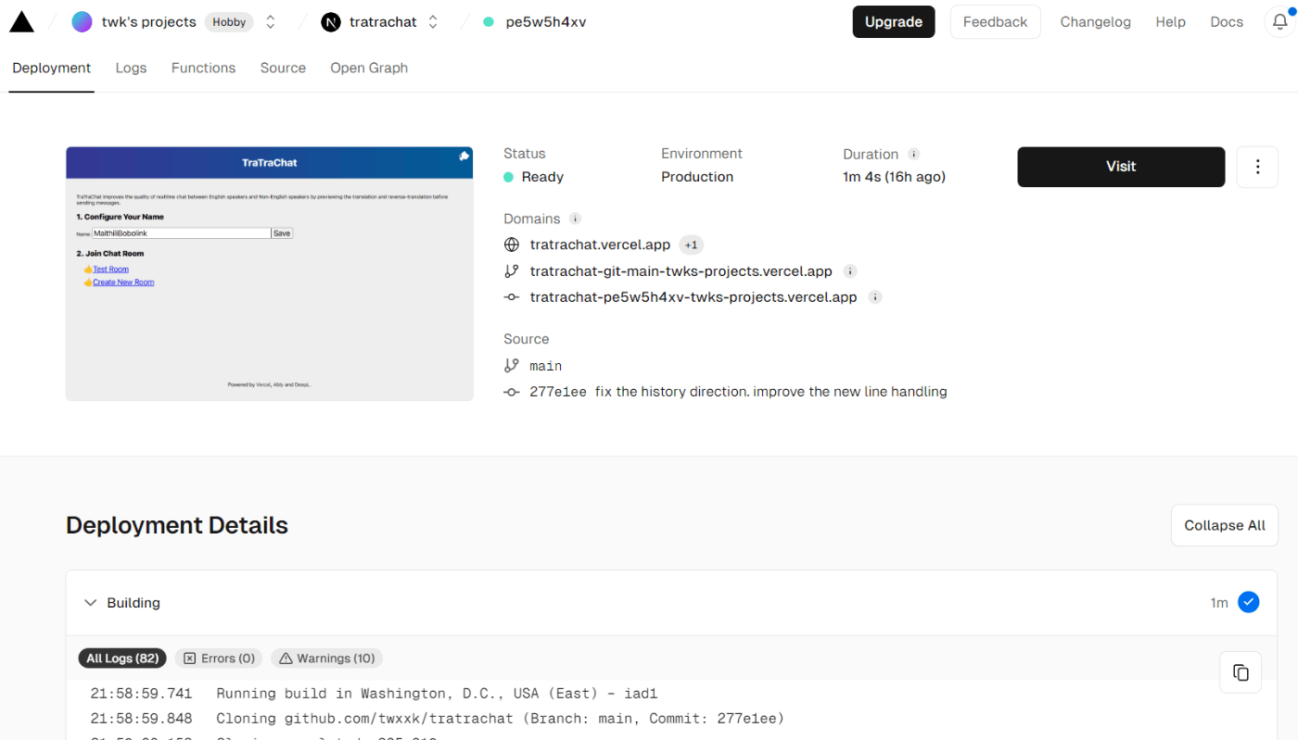The height and width of the screenshot is (740, 1298).
Task: Click the Visit button
Action: (1121, 167)
